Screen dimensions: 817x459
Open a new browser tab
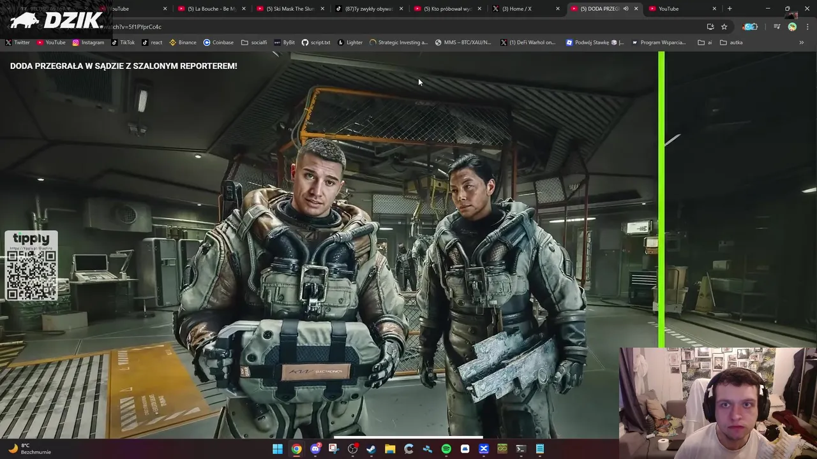(x=730, y=9)
